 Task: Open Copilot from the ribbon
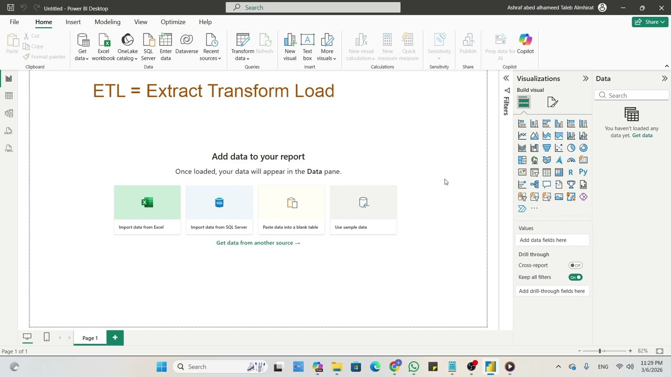coord(525,44)
